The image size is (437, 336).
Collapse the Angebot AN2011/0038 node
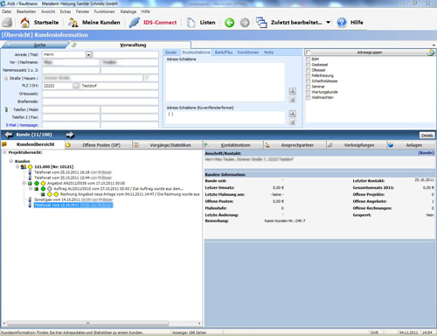(x=24, y=184)
